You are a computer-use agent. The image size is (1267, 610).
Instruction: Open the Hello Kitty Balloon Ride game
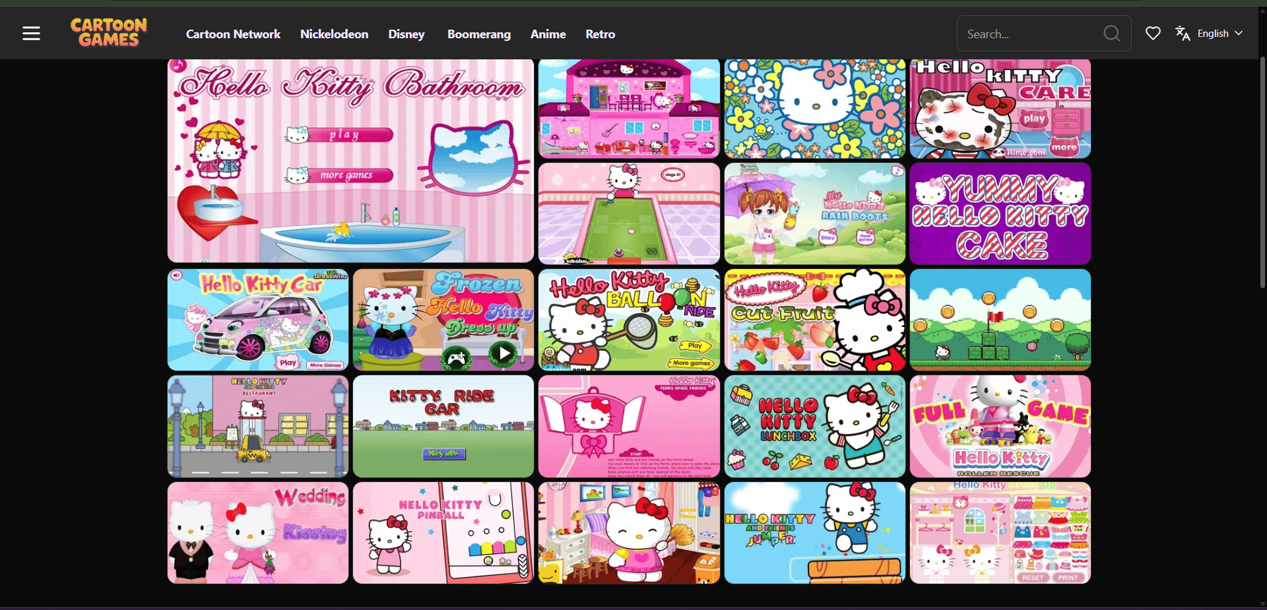pyautogui.click(x=629, y=320)
